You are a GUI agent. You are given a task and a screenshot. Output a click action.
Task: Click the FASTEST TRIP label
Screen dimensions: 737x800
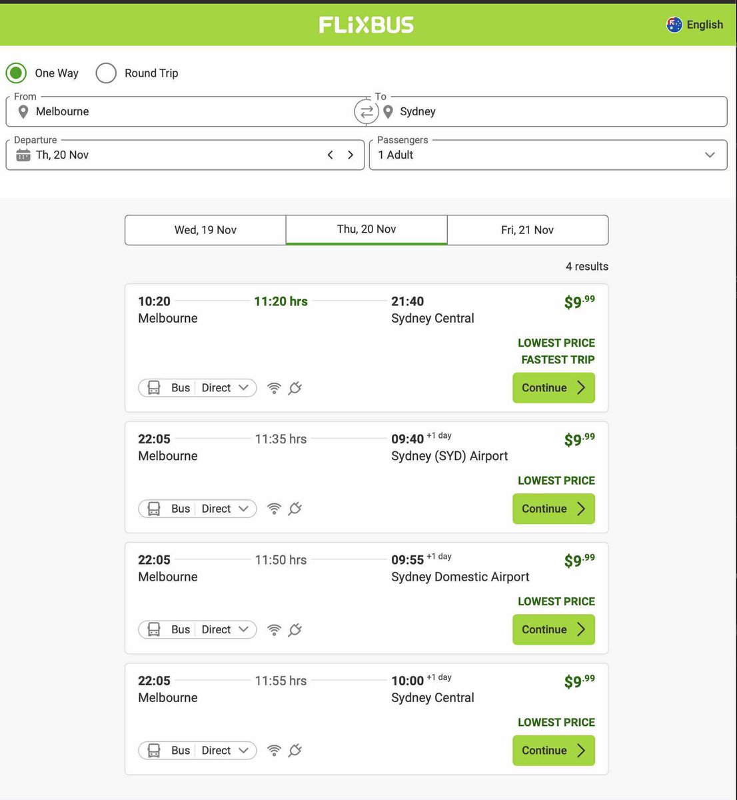click(558, 360)
